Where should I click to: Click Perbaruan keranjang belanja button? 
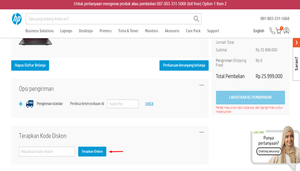point(184,65)
